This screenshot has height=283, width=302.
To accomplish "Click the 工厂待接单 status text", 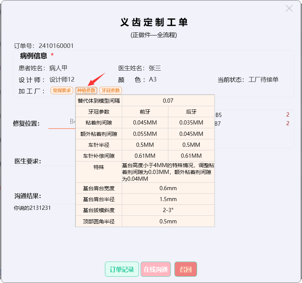I will click(263, 80).
